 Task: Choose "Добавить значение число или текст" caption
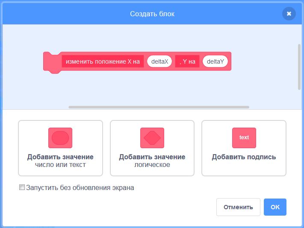(x=60, y=161)
